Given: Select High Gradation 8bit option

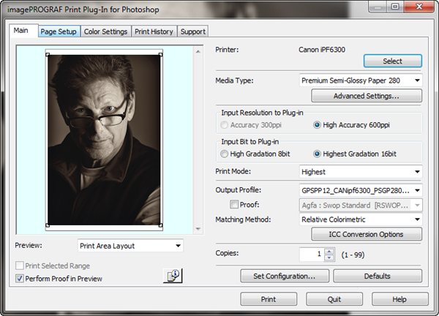Looking at the screenshot, I should 225,154.
